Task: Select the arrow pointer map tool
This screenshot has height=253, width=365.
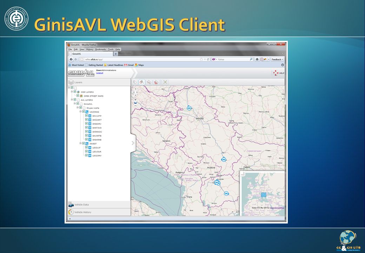Action: [149, 82]
